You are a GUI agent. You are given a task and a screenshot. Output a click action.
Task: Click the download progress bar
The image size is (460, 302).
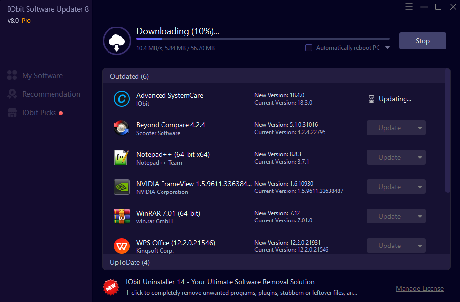[x=263, y=39]
